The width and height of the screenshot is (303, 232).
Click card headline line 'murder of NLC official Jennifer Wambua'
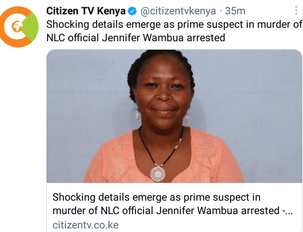[x=147, y=211]
